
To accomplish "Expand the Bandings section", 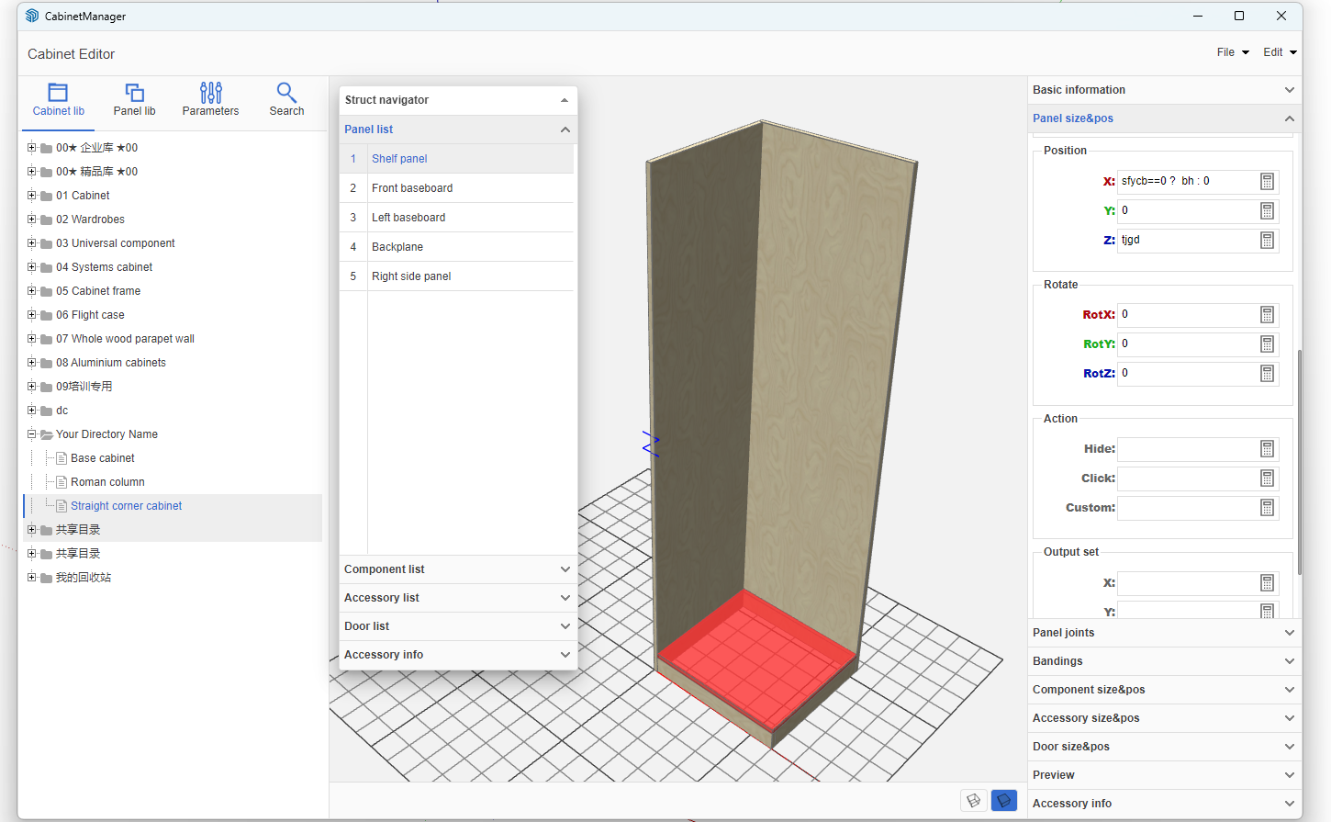I will coord(1163,661).
